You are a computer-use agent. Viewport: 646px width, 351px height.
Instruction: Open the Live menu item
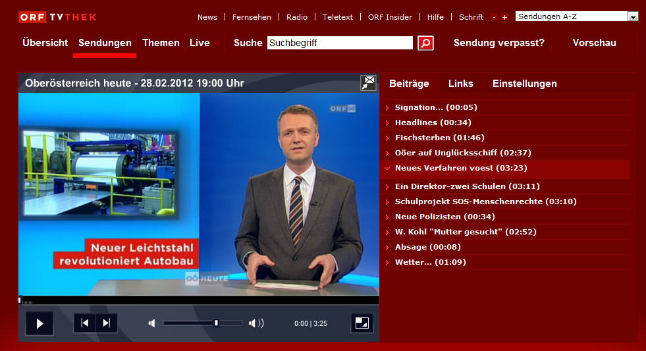(200, 43)
